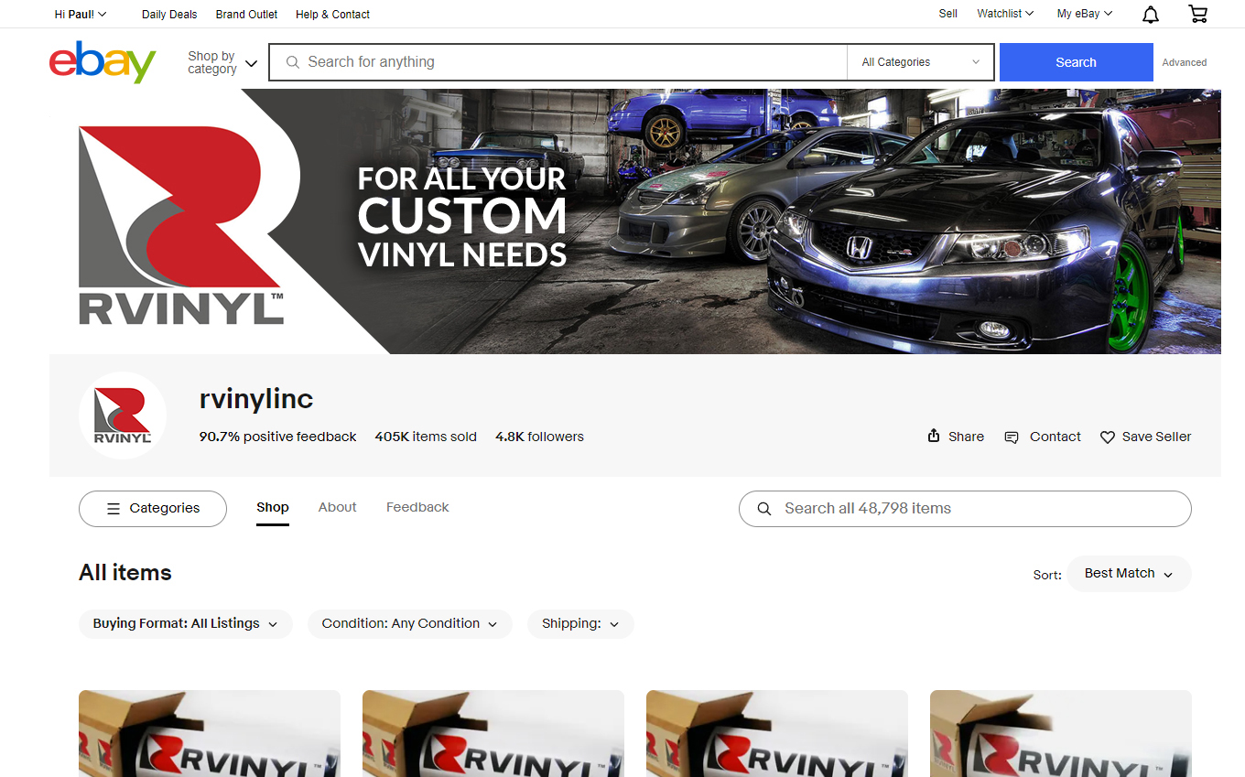Open the All Categories search dropdown
This screenshot has width=1245, height=777.
click(x=920, y=62)
